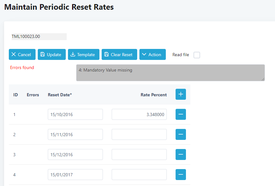This screenshot has width=275, height=186.
Task: Click the error message text area
Action: coord(170,73)
